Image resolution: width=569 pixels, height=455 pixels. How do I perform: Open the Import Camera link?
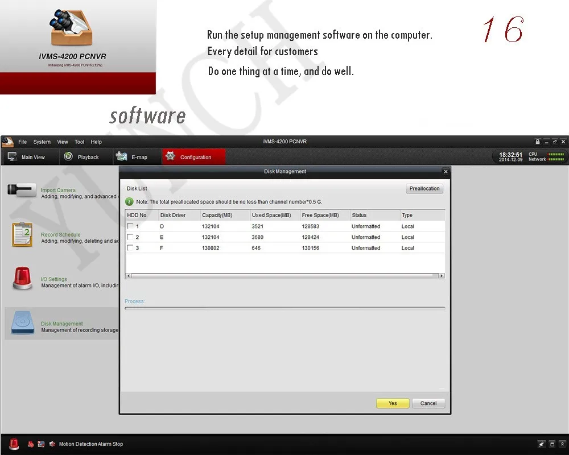[x=58, y=190]
